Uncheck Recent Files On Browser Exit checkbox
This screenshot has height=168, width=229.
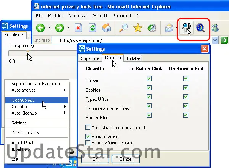(x=185, y=115)
